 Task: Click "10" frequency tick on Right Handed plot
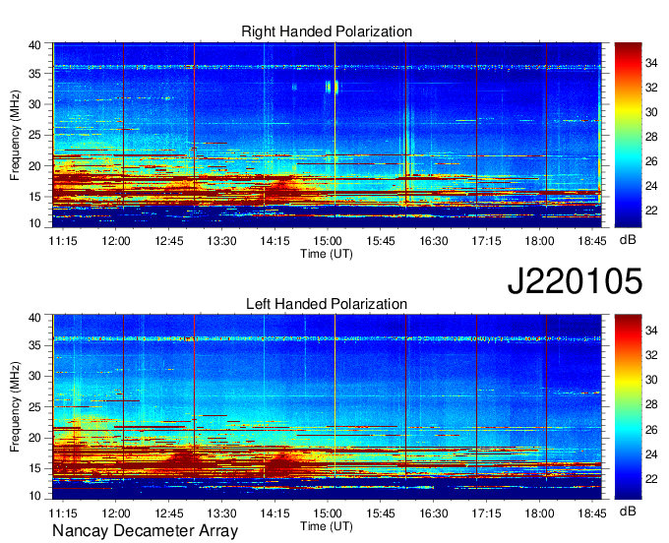coord(35,223)
